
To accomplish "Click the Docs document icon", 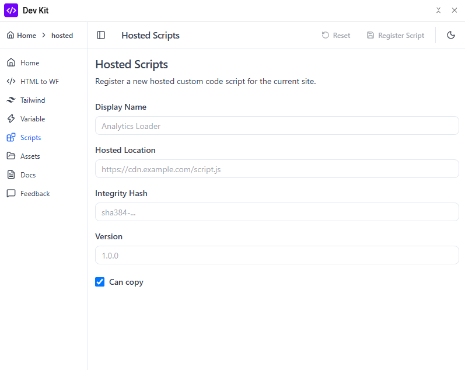I will 11,174.
